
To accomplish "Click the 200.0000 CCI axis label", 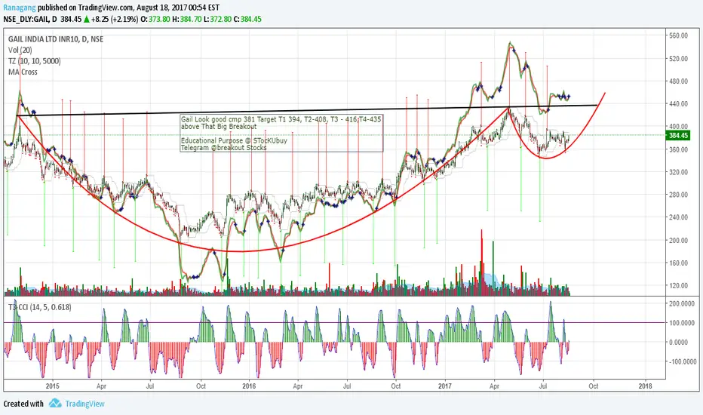I will 682,304.
